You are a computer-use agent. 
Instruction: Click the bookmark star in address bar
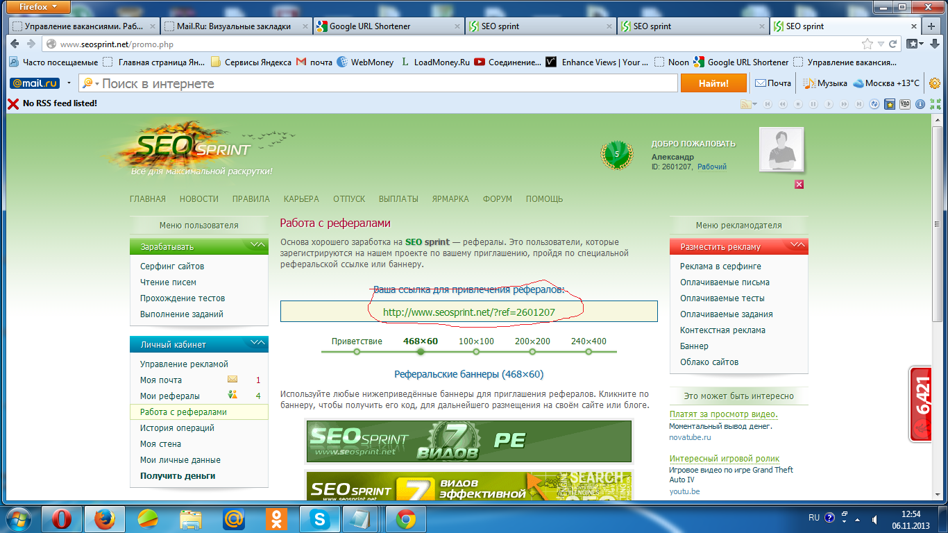867,44
